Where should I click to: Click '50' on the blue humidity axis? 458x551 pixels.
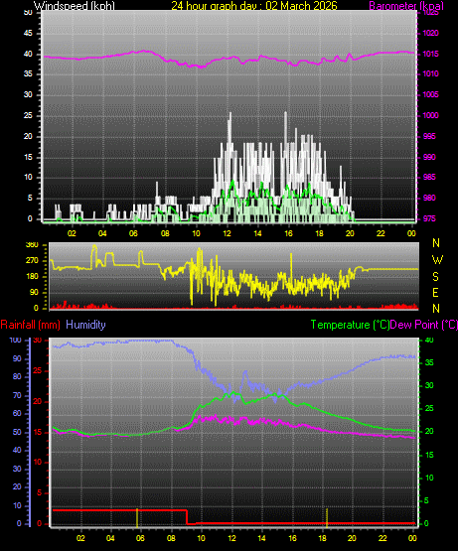(17, 432)
